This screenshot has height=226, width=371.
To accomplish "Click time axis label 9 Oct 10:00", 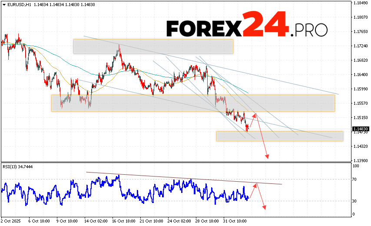I will [67, 221].
